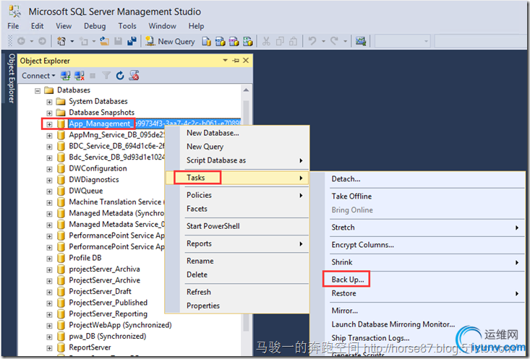The height and width of the screenshot is (359, 530).
Task: Click the Redo toolbar icon
Action: [334, 41]
